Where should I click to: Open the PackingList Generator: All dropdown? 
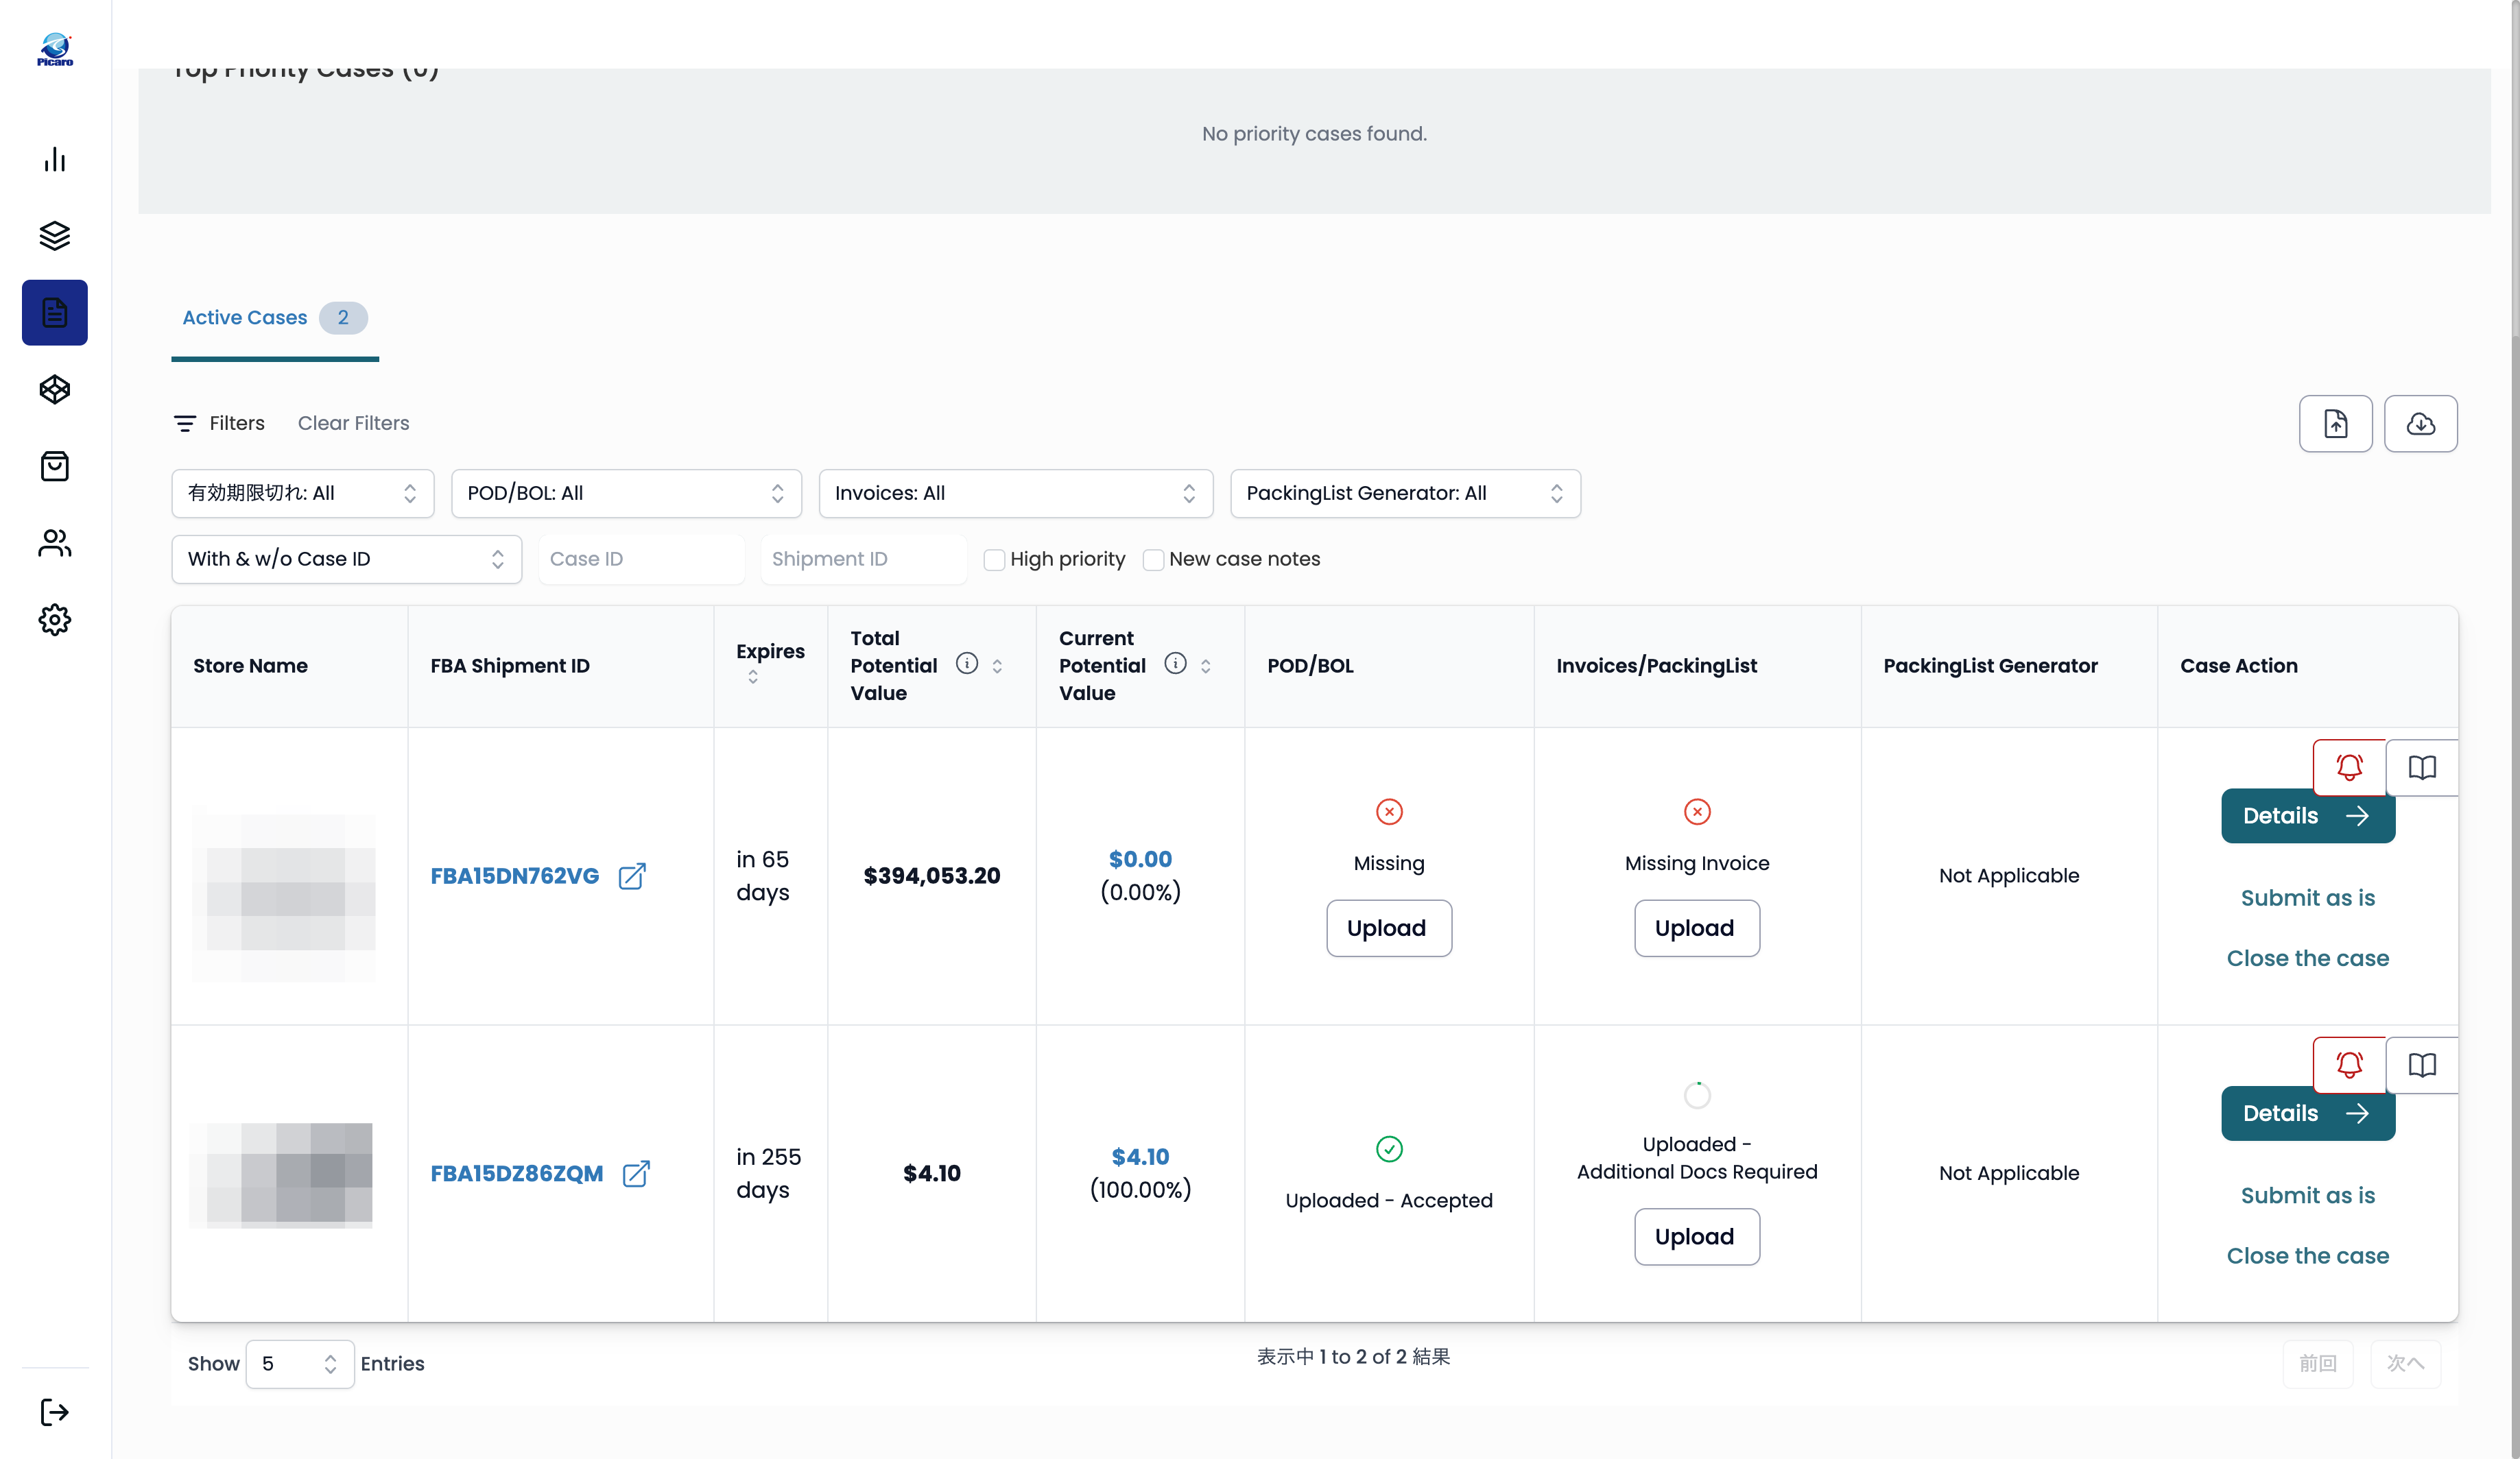(x=1405, y=494)
